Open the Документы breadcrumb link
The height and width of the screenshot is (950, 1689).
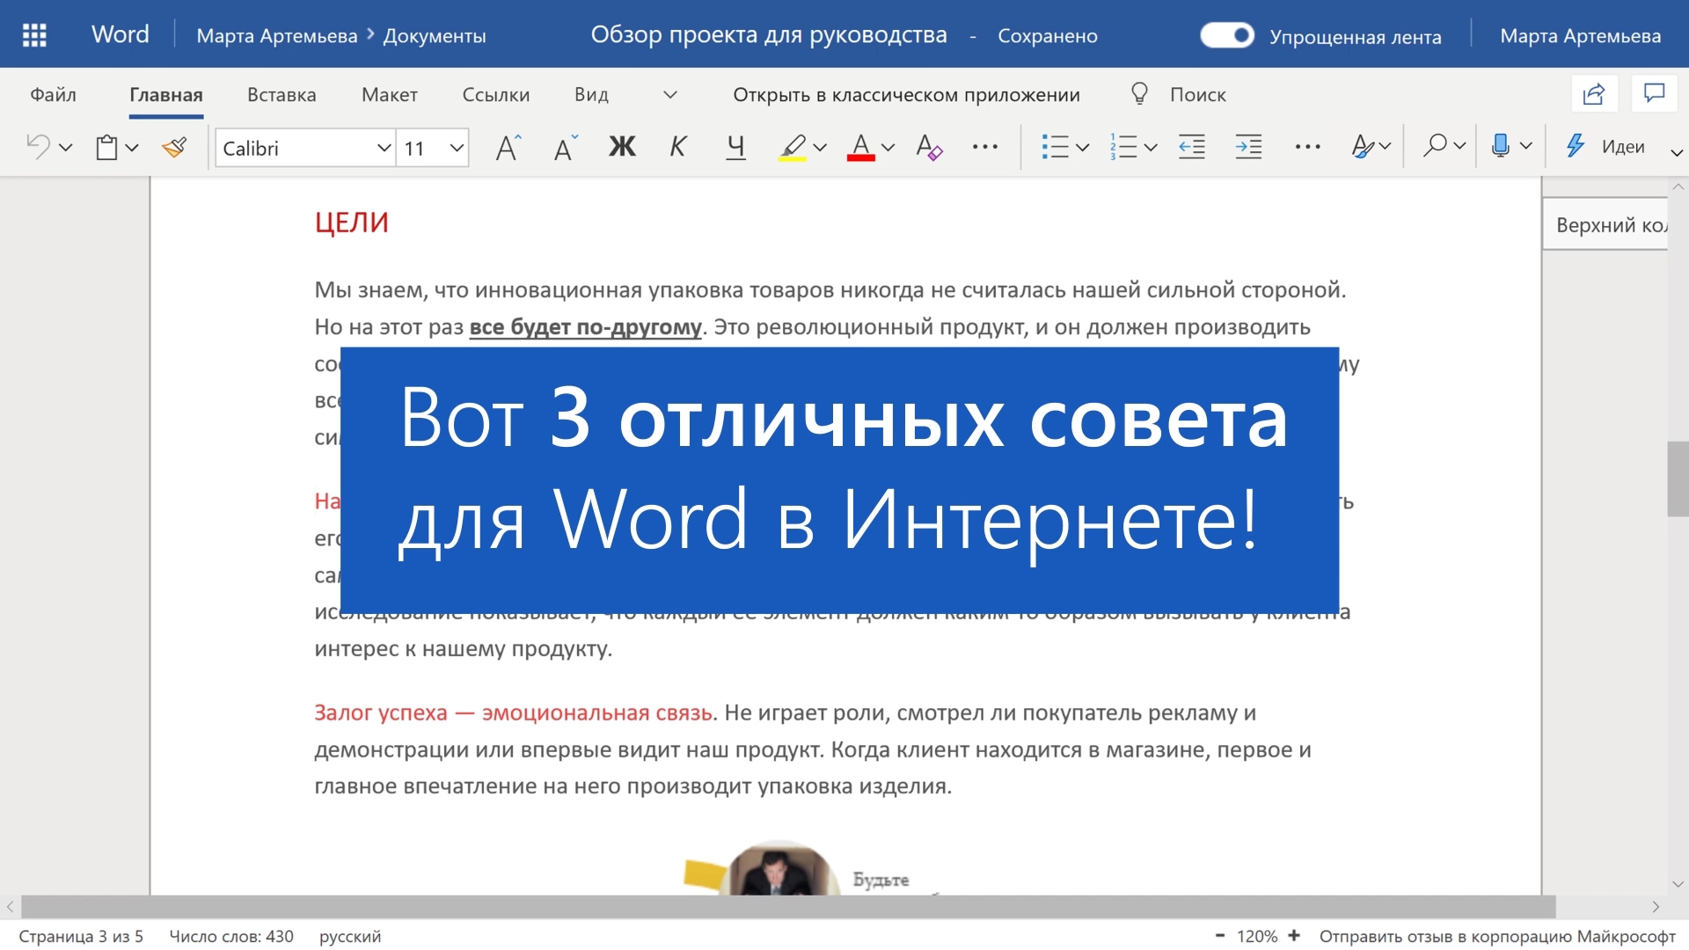(435, 36)
